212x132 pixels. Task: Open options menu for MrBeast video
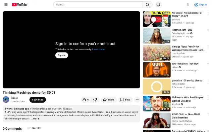(x=208, y=98)
